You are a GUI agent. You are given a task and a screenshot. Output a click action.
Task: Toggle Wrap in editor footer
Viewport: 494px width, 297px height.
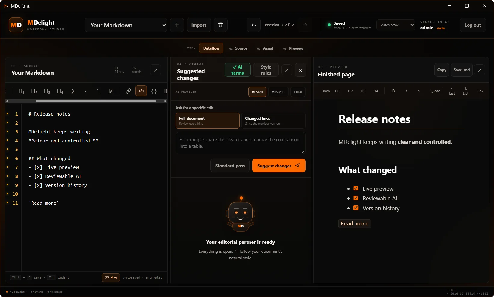(x=111, y=277)
